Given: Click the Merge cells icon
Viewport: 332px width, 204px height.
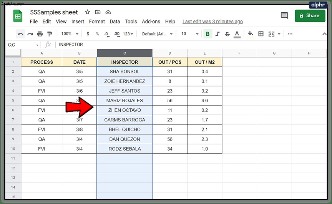Looking at the screenshot, I should click(271, 34).
